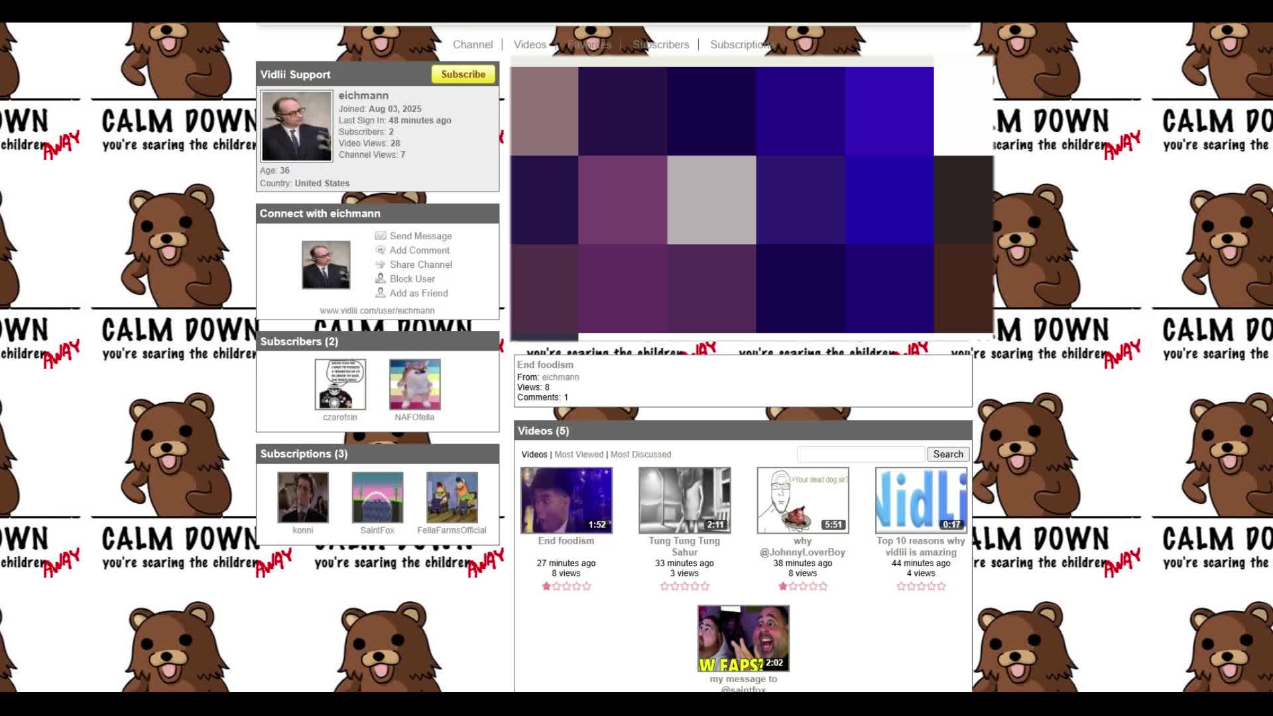
Task: Click the SaintFox username link
Action: point(377,530)
